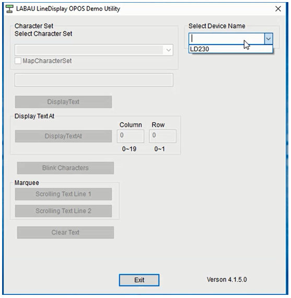291x298 pixels.
Task: Click the Exit button
Action: (x=139, y=280)
